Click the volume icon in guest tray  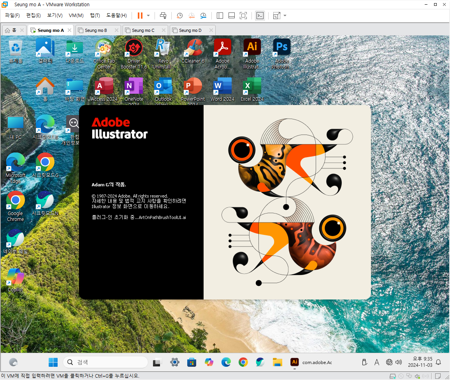(x=399, y=362)
